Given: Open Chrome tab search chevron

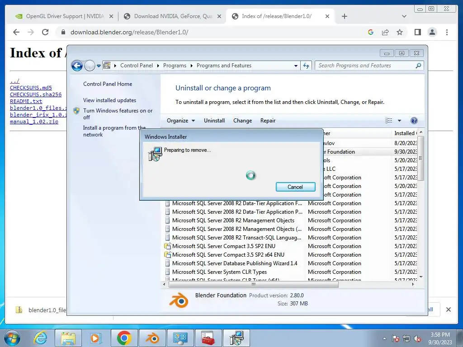Looking at the screenshot, I should click(x=404, y=16).
